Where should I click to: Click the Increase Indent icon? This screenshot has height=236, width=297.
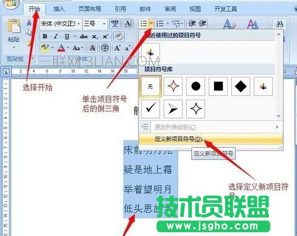click(x=202, y=24)
